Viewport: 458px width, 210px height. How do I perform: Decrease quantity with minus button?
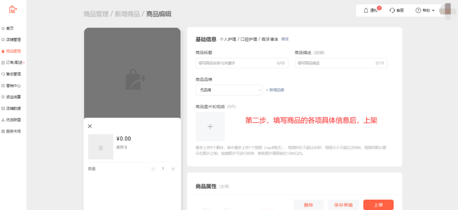coord(153,169)
